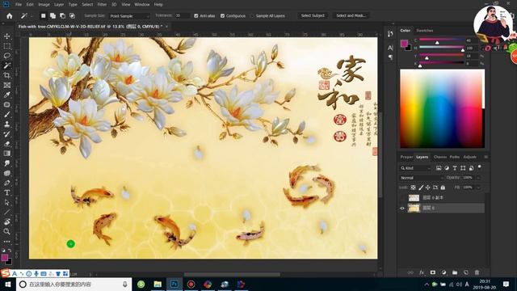Select the Lasso tool

(7, 56)
